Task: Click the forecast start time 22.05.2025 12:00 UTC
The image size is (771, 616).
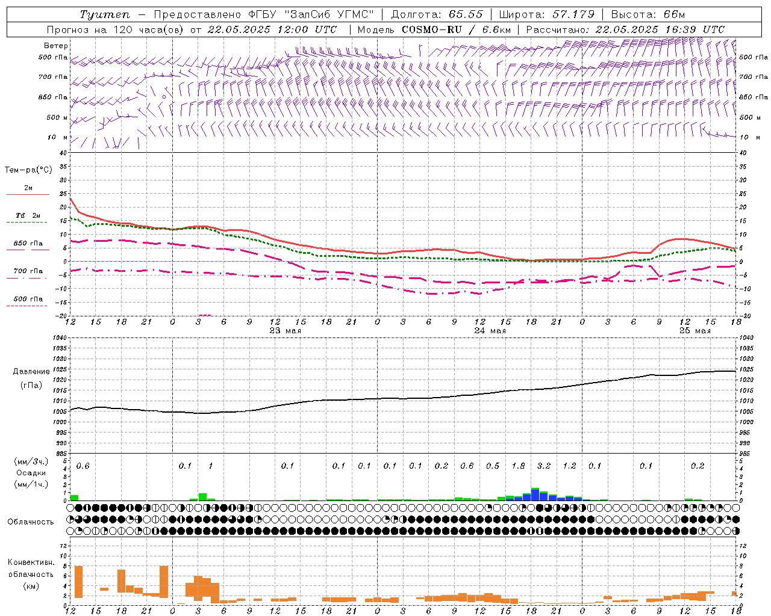Action: click(272, 29)
